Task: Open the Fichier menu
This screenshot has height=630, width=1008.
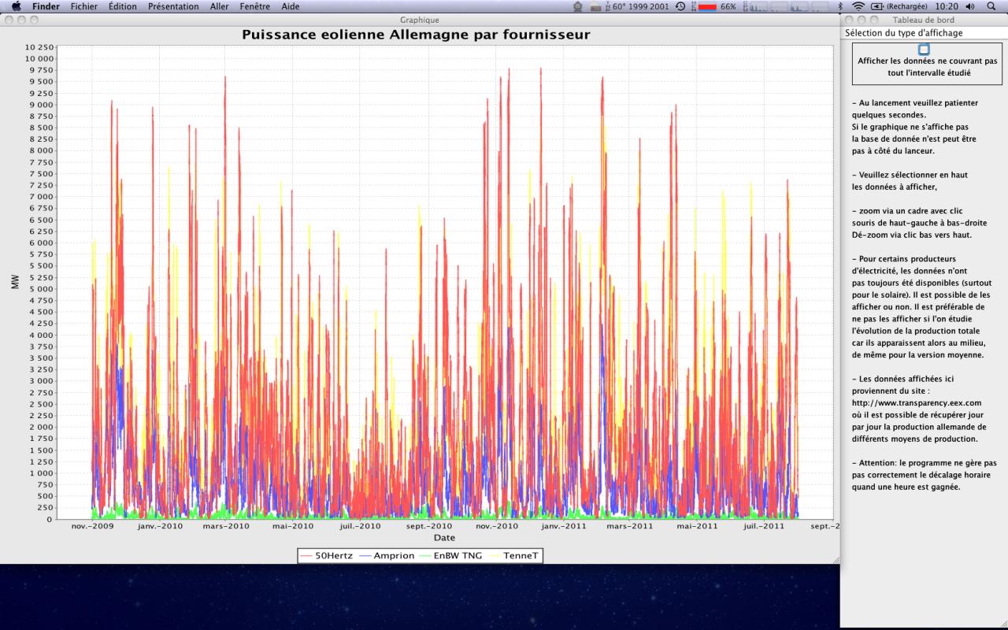Action: click(x=84, y=6)
